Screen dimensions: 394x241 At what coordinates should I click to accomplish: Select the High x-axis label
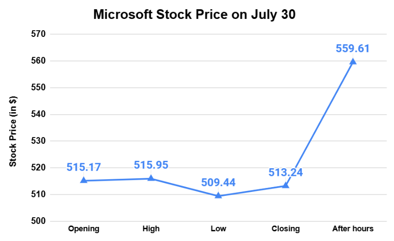point(151,228)
